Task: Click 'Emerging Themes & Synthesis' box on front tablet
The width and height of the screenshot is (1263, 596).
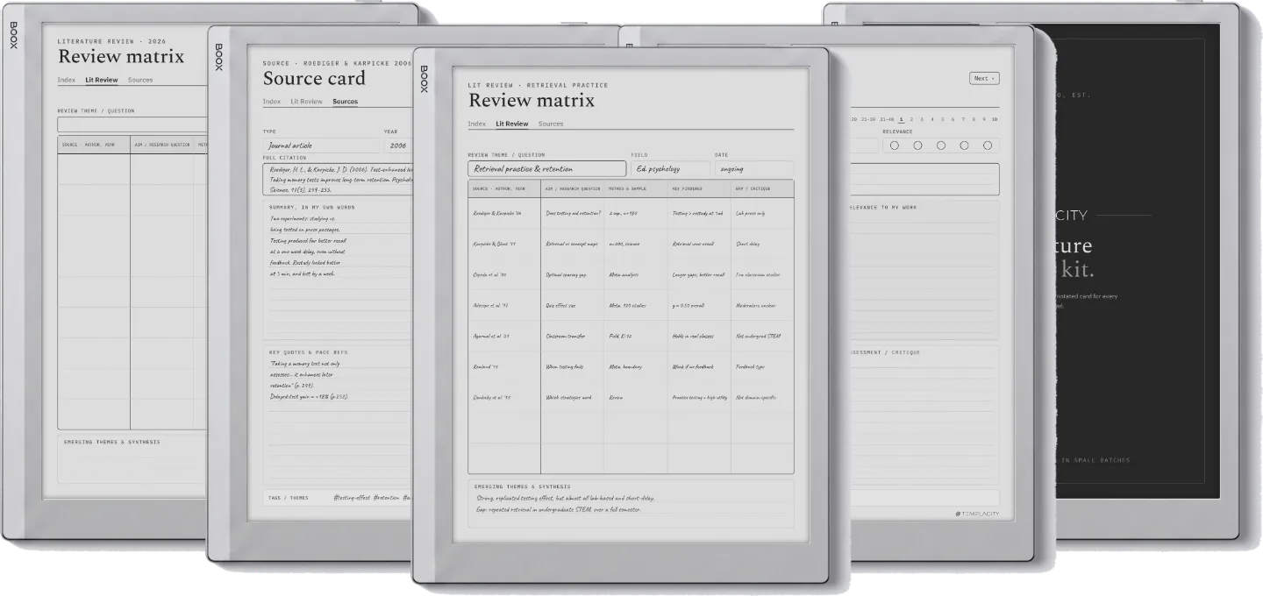Action: point(631,503)
